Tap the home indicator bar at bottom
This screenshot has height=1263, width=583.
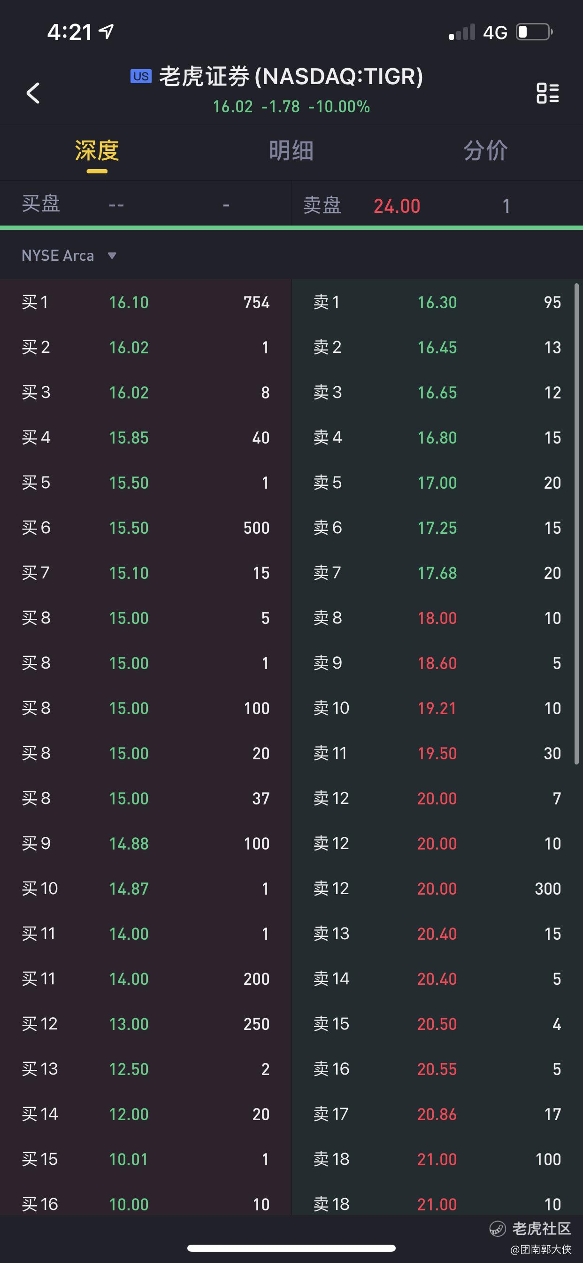click(x=291, y=1248)
